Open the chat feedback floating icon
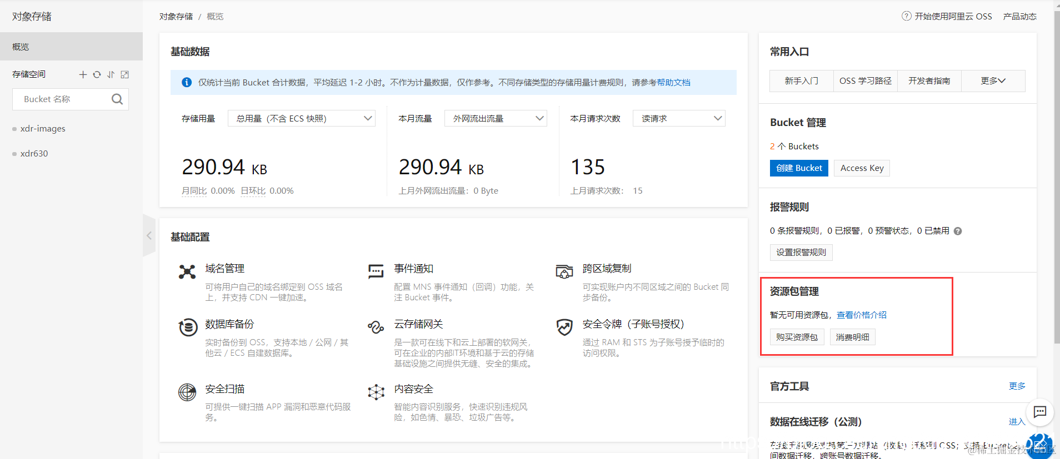The image size is (1060, 459). (x=1039, y=412)
